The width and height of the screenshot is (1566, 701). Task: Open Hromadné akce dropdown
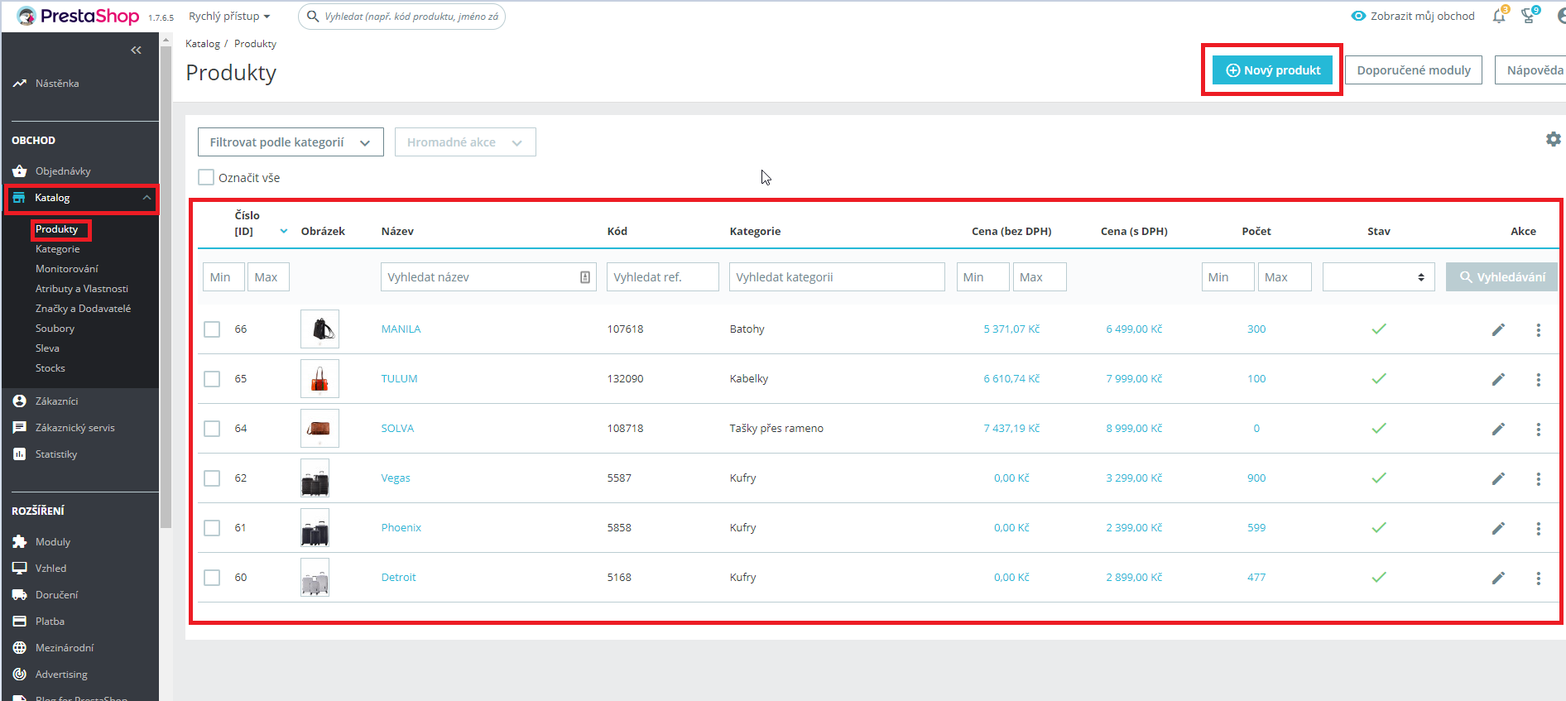click(465, 142)
